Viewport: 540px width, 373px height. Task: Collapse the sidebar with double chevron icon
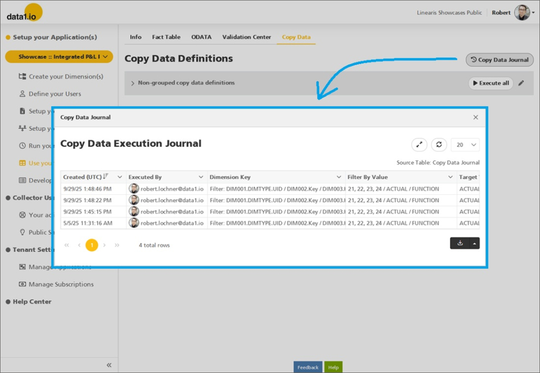coord(109,365)
